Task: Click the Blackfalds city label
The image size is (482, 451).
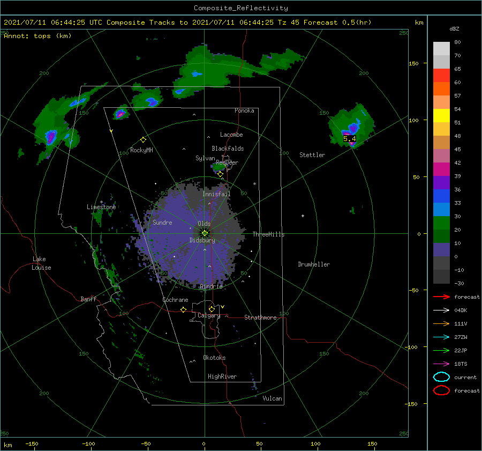Action: click(228, 149)
